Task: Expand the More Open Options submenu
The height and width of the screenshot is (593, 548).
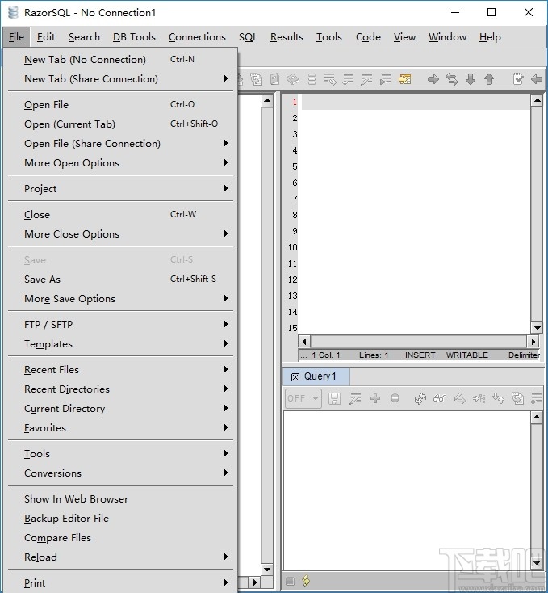Action: pos(120,163)
